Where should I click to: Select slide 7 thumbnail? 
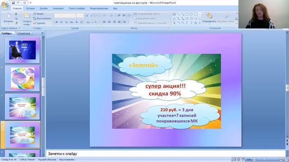[22, 107]
